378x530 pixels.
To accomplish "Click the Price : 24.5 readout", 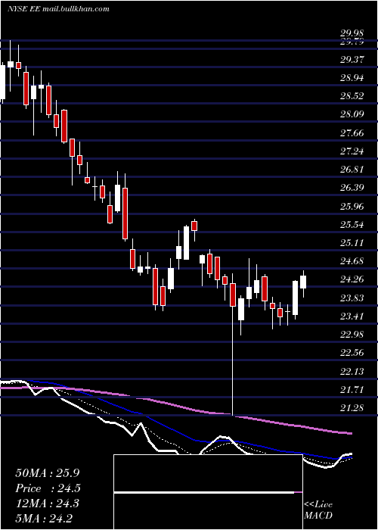I will (48, 488).
